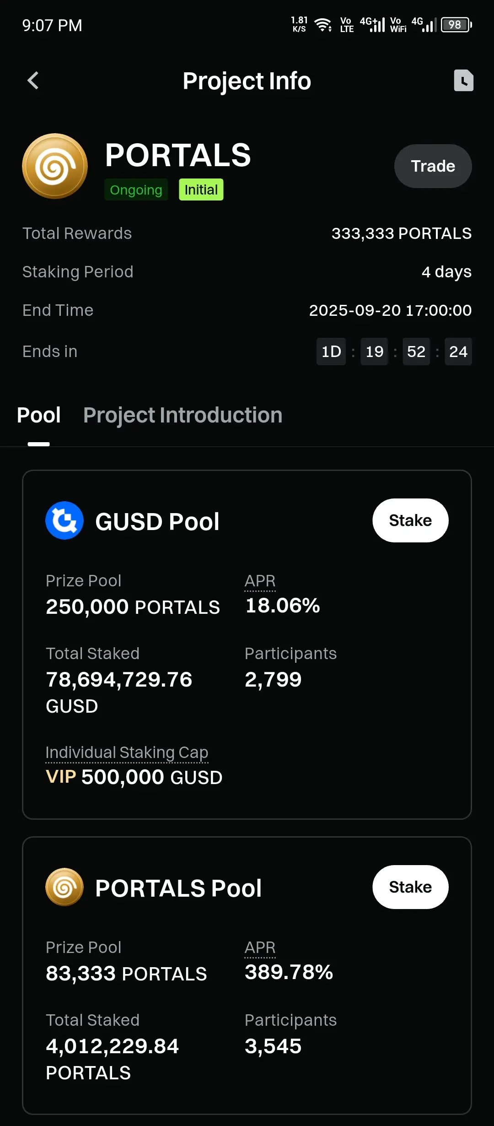This screenshot has width=494, height=1126.
Task: Tap the PORTALS gold spiral logo
Action: pyautogui.click(x=55, y=166)
